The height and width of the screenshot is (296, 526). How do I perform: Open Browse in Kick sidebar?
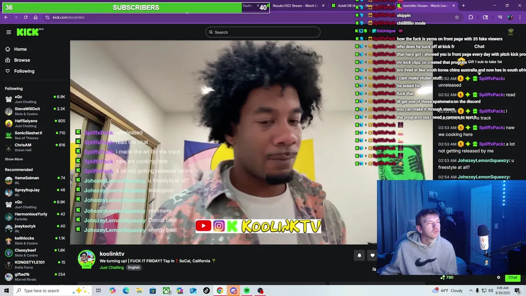click(x=22, y=60)
